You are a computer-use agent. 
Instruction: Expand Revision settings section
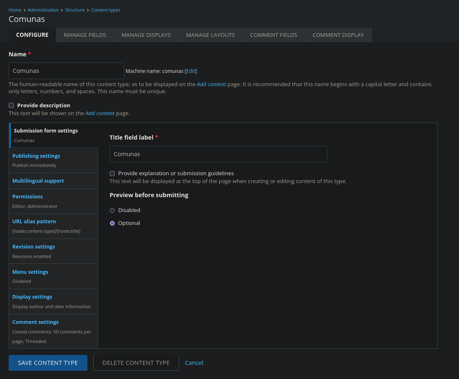[x=34, y=247]
